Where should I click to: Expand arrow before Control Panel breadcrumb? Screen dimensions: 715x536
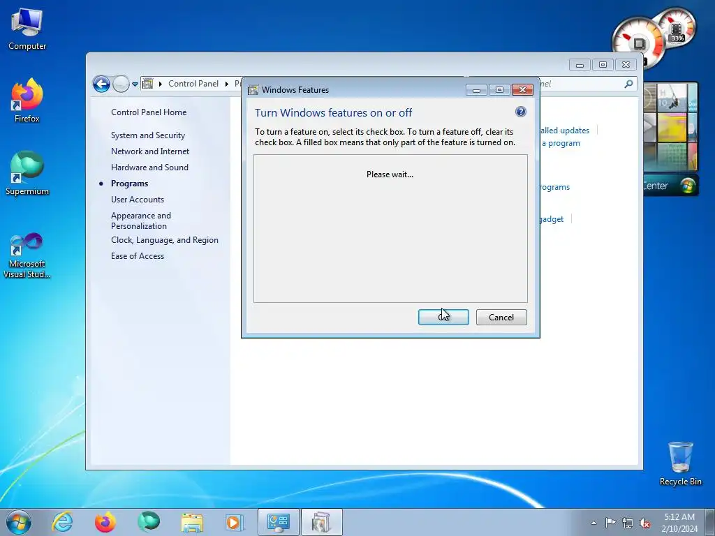tap(161, 84)
